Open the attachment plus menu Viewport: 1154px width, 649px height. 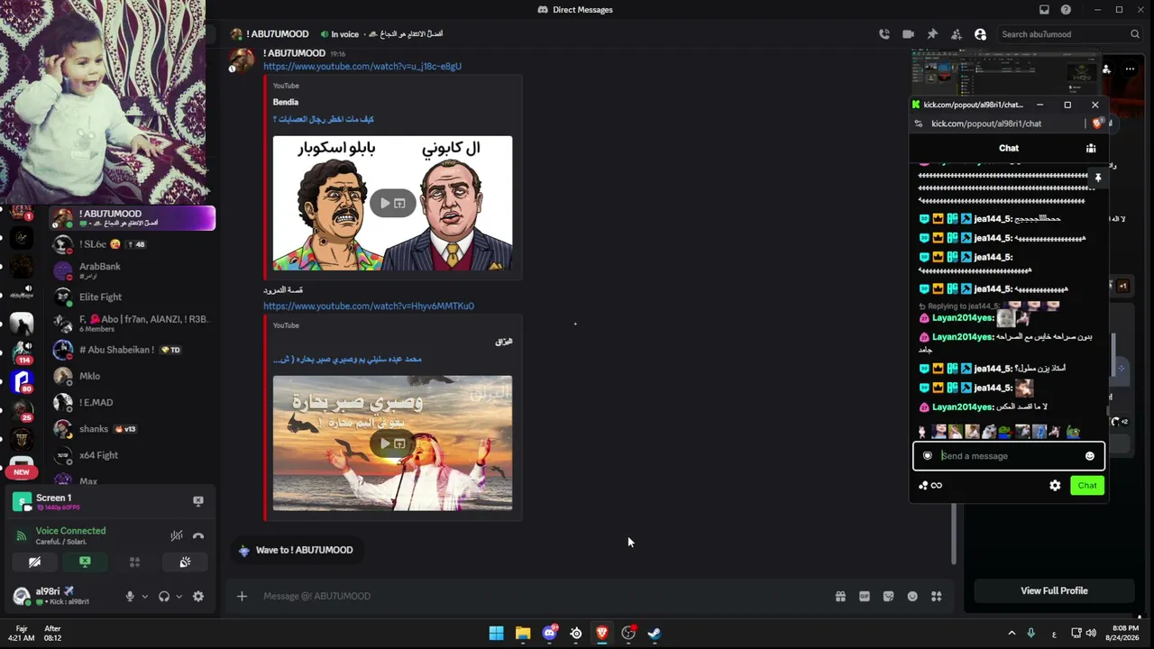pos(242,596)
